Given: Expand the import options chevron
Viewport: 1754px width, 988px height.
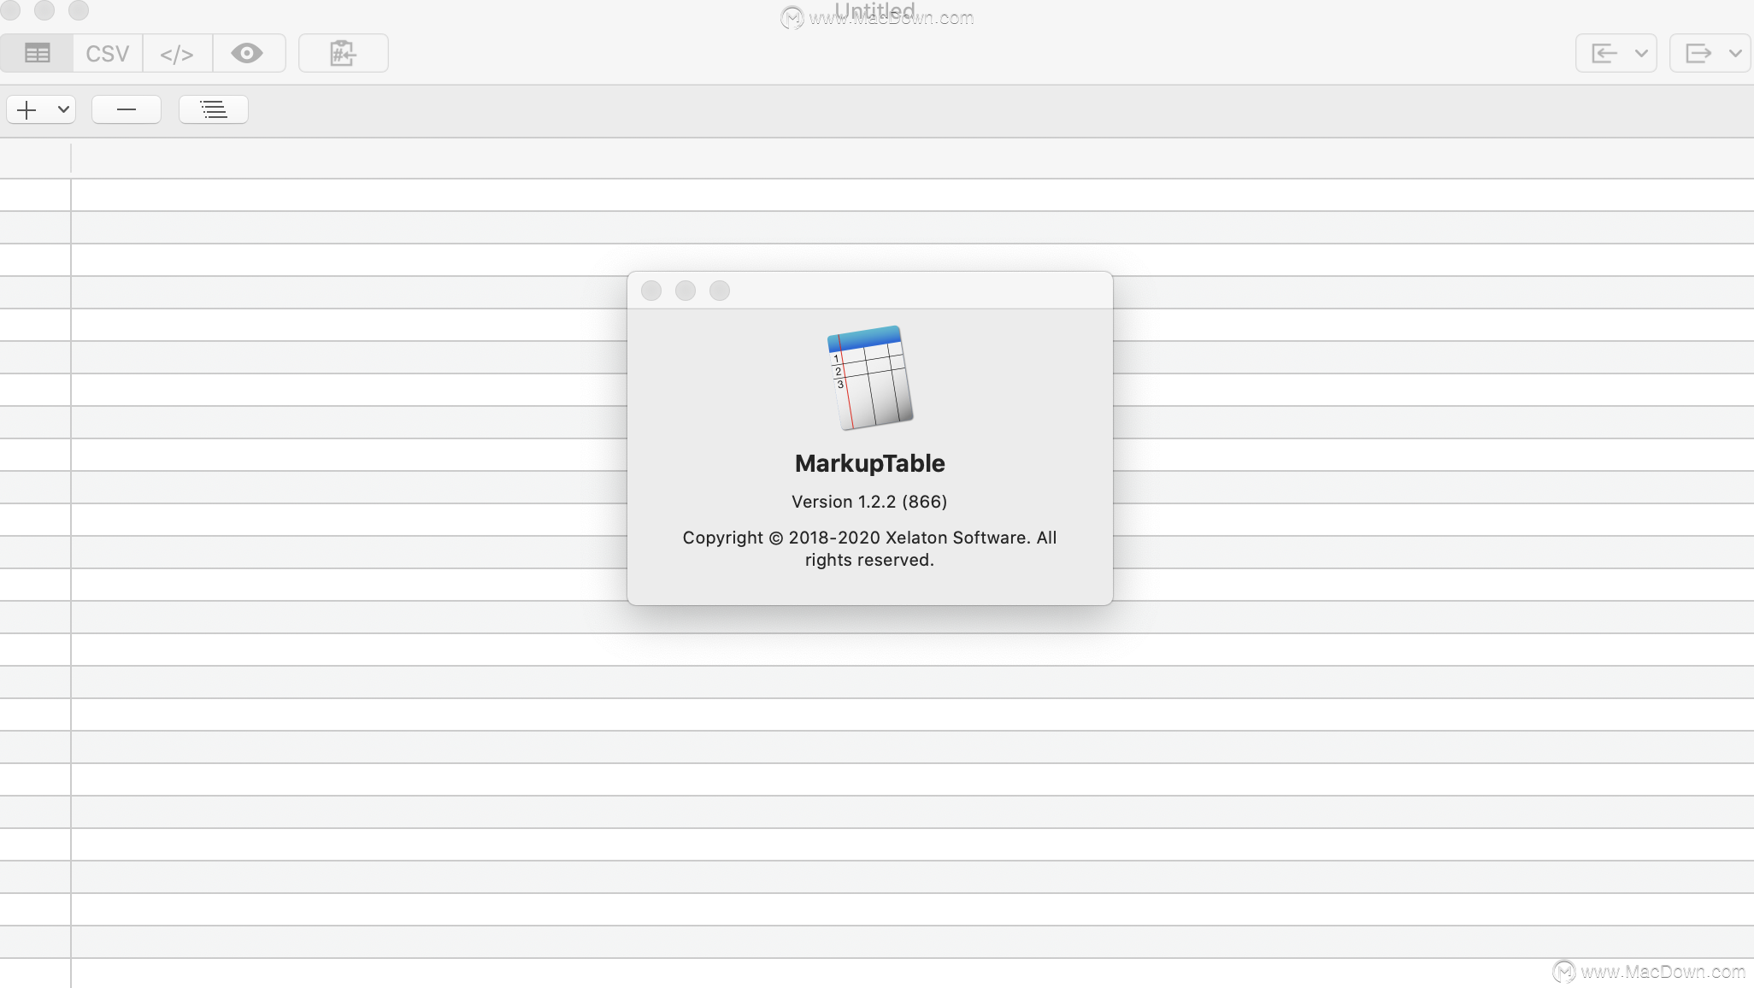Looking at the screenshot, I should coord(1641,53).
